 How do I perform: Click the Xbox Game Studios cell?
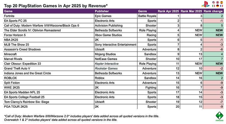[116, 35]
